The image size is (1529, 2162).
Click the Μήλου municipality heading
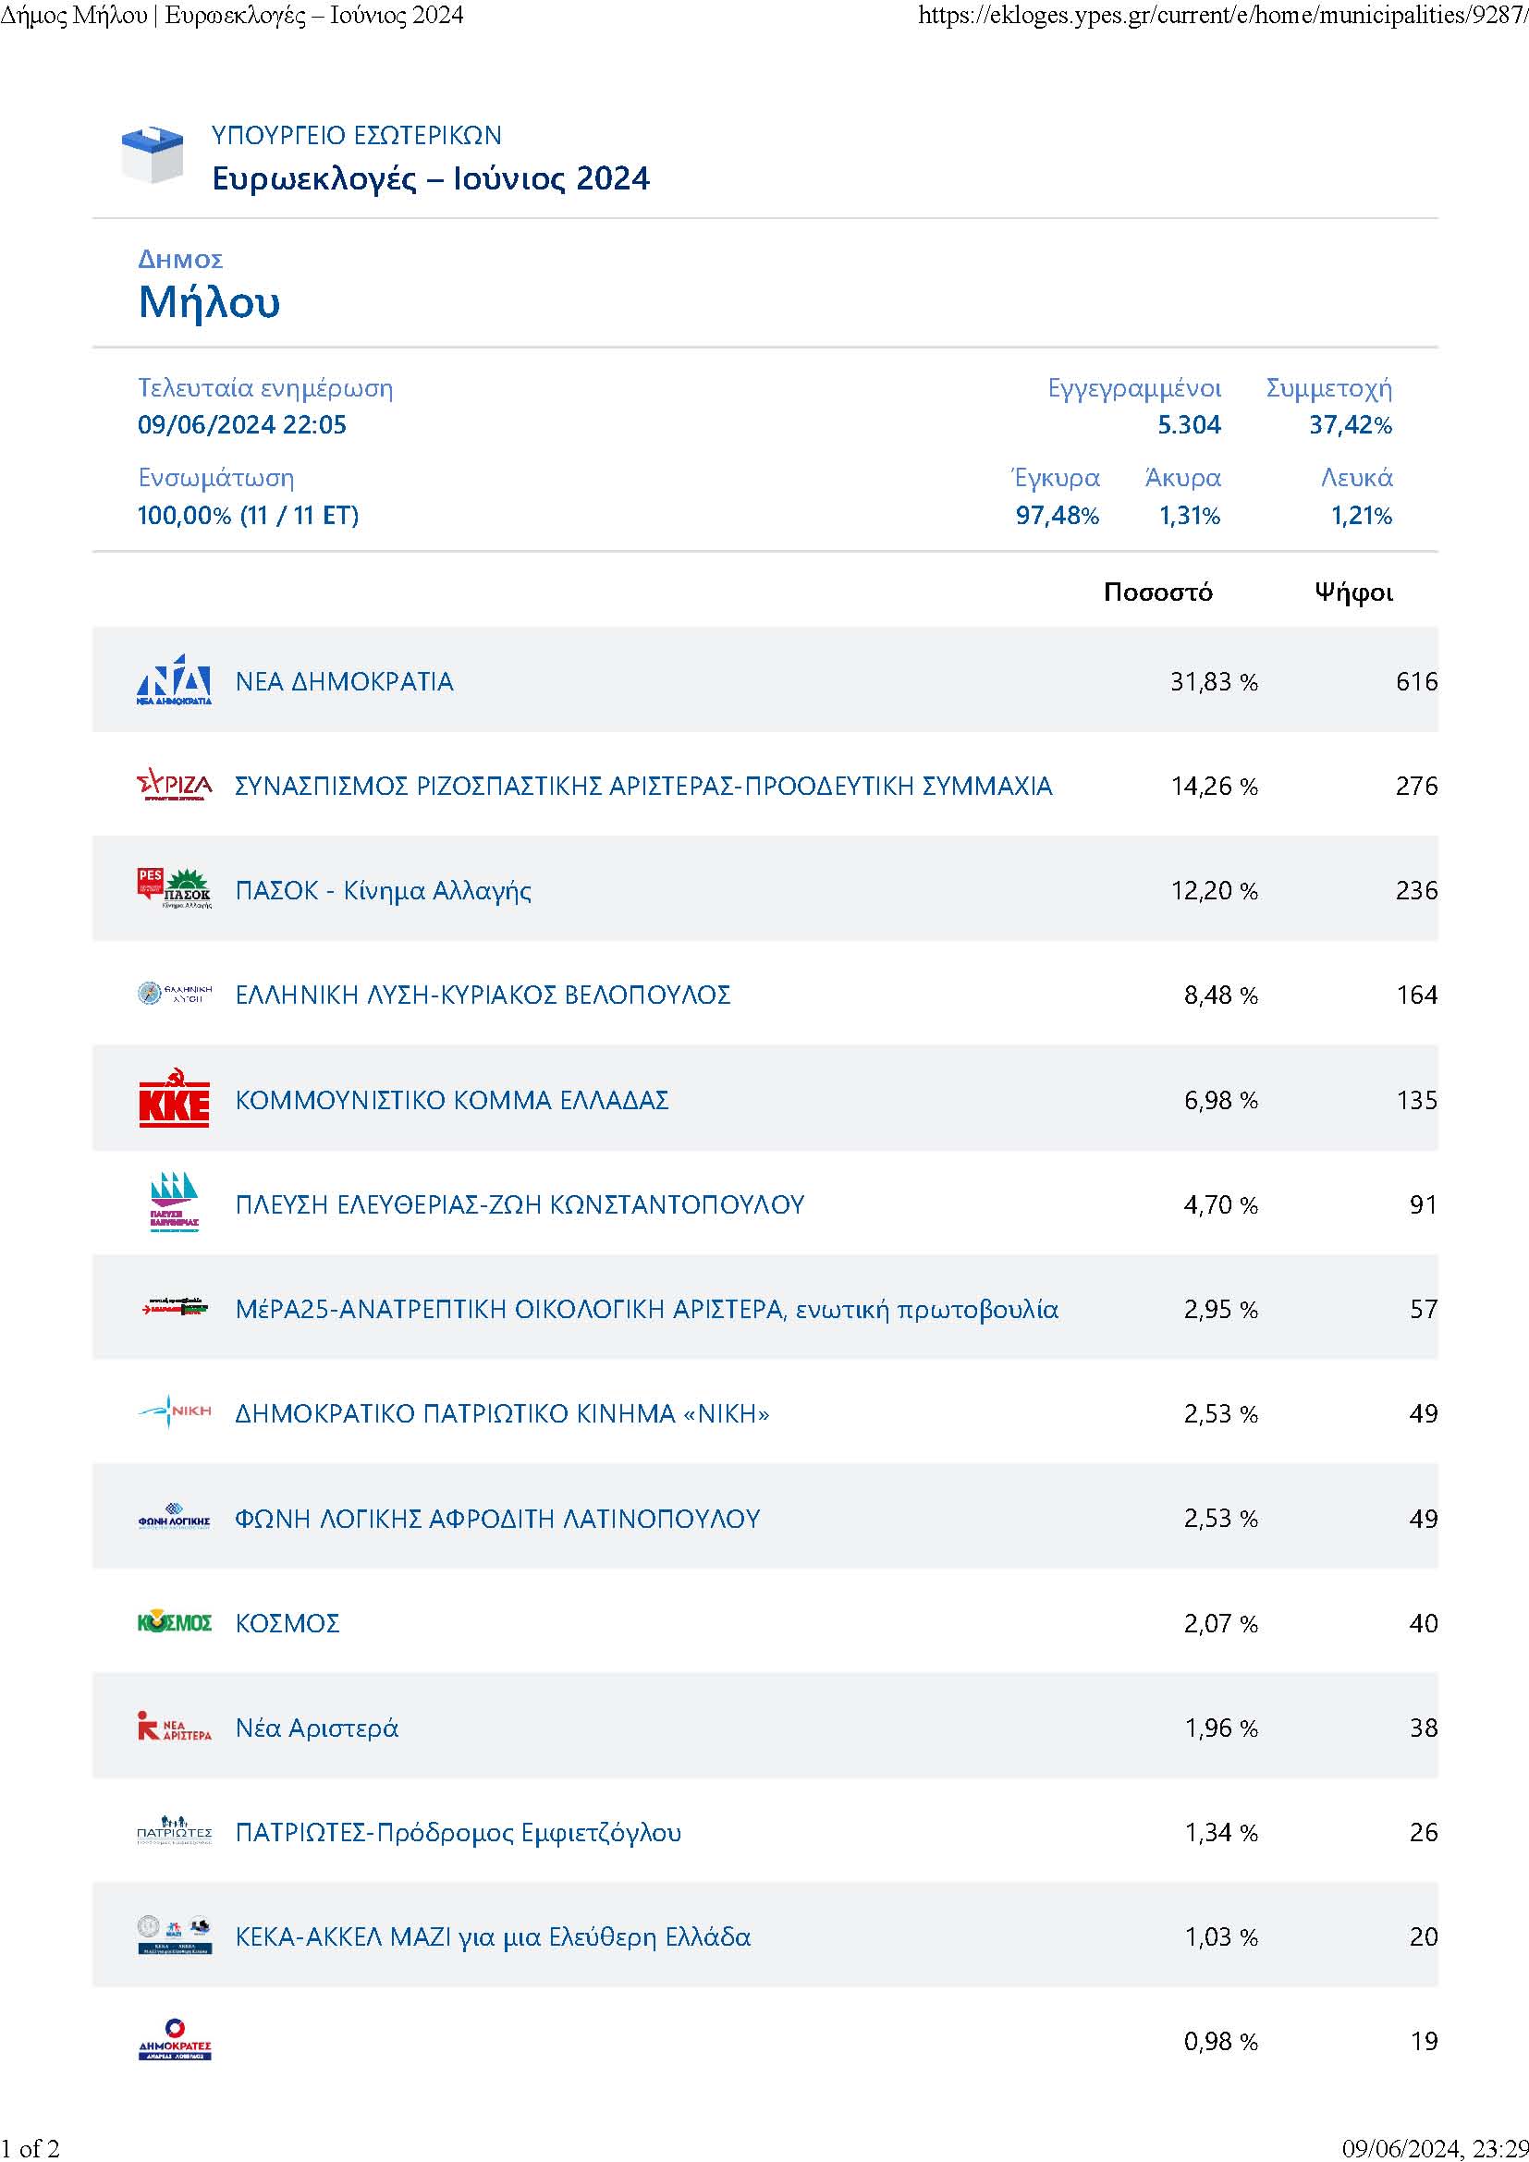click(x=209, y=302)
